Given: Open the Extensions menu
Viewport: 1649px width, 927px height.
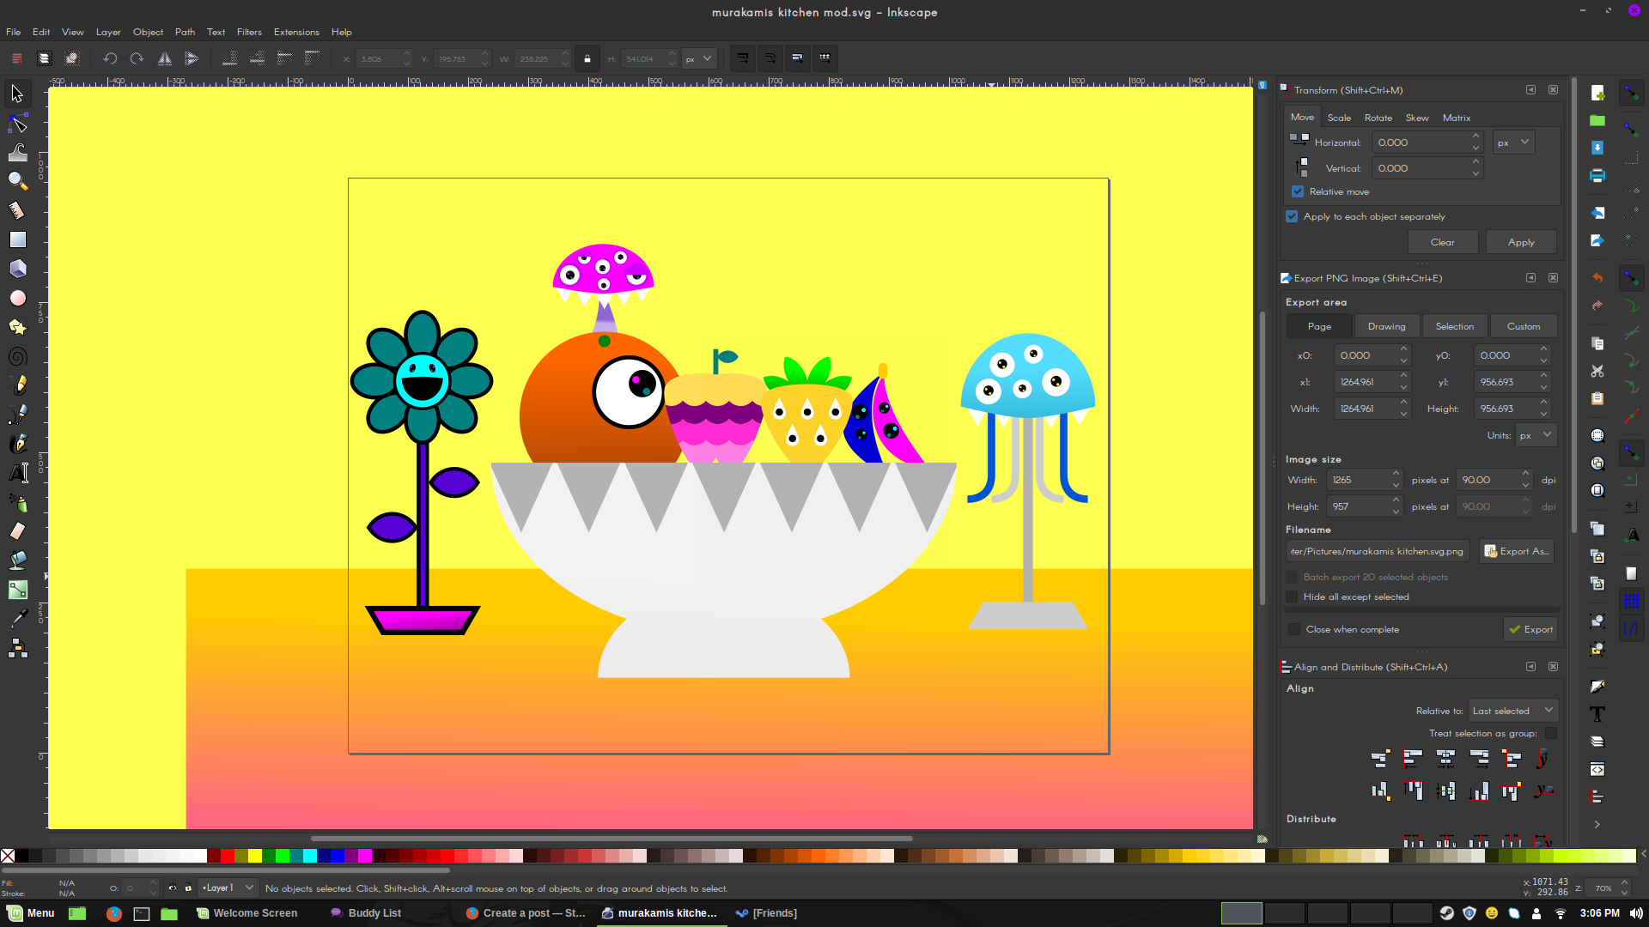Looking at the screenshot, I should tap(296, 32).
